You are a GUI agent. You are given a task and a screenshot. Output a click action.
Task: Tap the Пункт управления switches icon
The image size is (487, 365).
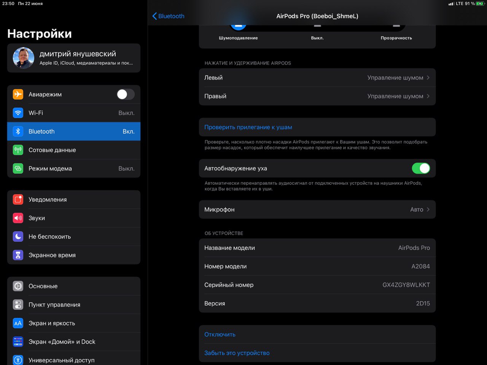tap(18, 305)
